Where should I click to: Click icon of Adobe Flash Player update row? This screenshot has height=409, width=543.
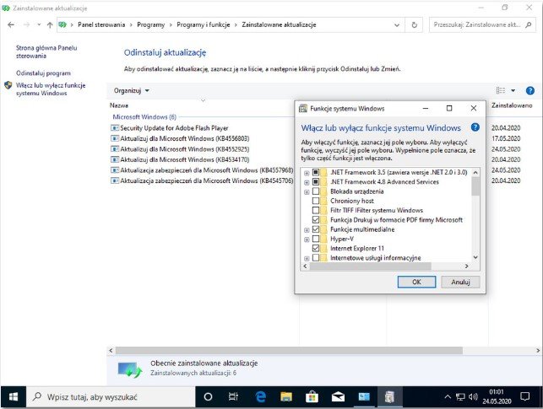[115, 128]
